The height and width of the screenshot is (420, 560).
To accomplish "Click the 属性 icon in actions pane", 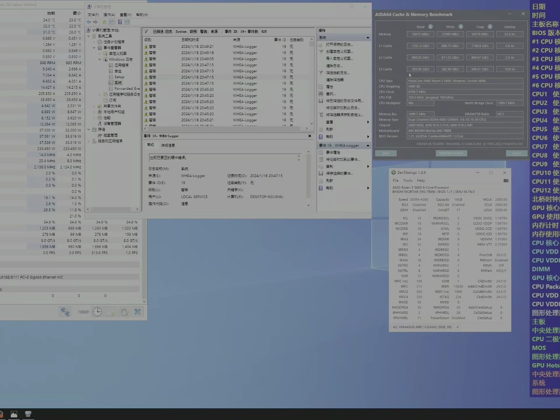I will (x=321, y=87).
